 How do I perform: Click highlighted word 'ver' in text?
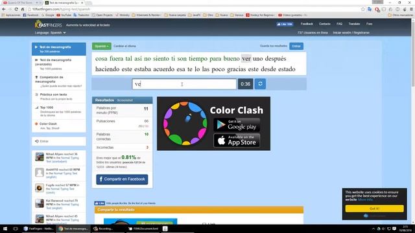(x=246, y=59)
